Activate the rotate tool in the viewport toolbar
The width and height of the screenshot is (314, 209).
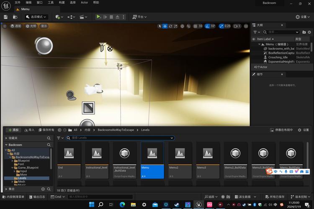pos(170,26)
